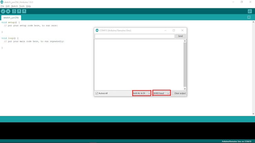Click the serial monitor text input field
Image resolution: width=255 pixels, height=143 pixels.
[x=135, y=36]
